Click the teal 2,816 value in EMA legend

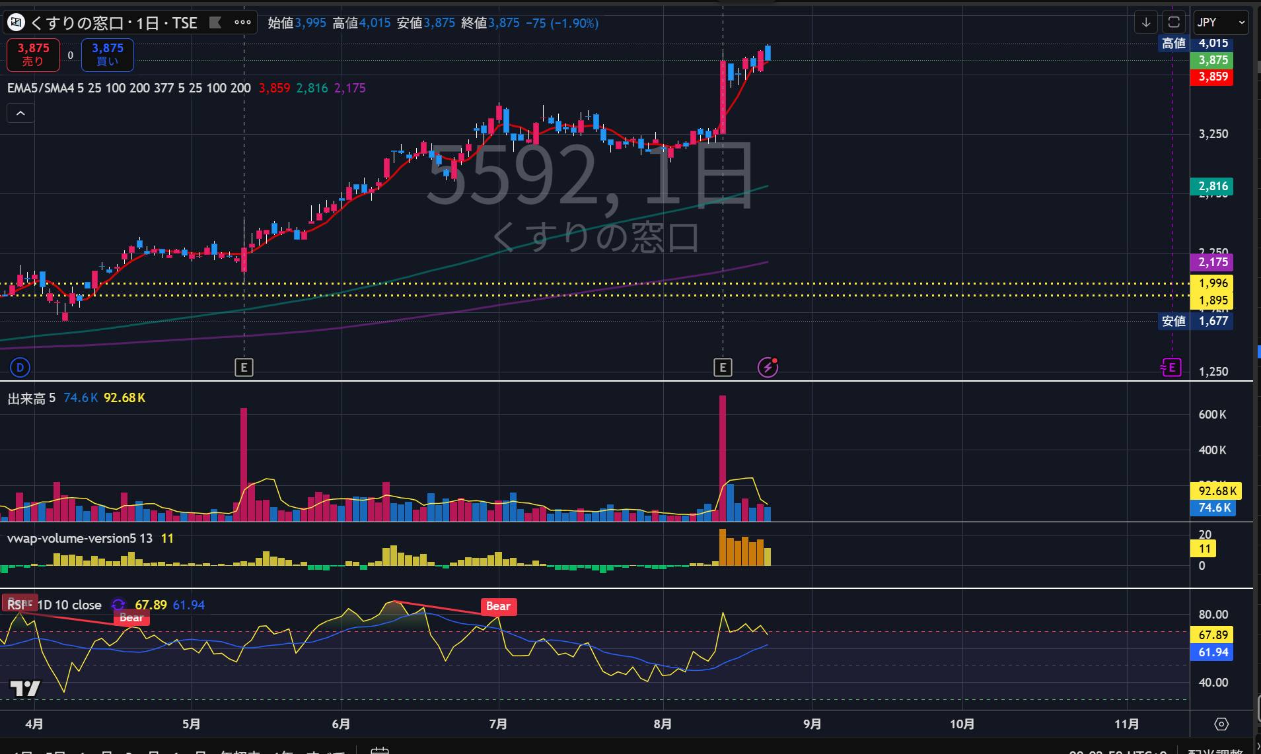click(312, 88)
